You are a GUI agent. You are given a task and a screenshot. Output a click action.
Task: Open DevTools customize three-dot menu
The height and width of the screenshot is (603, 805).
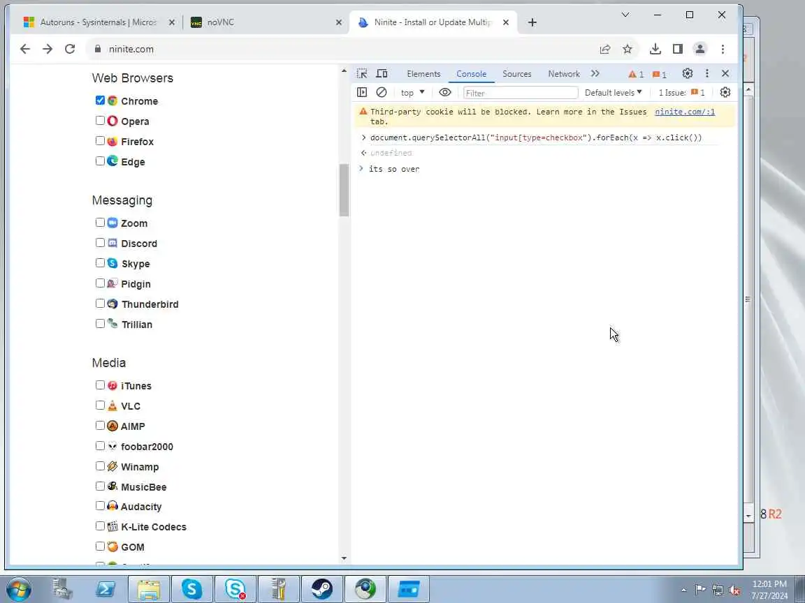(707, 73)
